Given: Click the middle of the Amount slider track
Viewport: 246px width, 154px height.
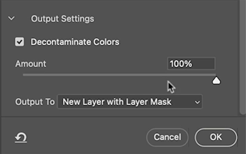Looking at the screenshot, I should point(119,75).
